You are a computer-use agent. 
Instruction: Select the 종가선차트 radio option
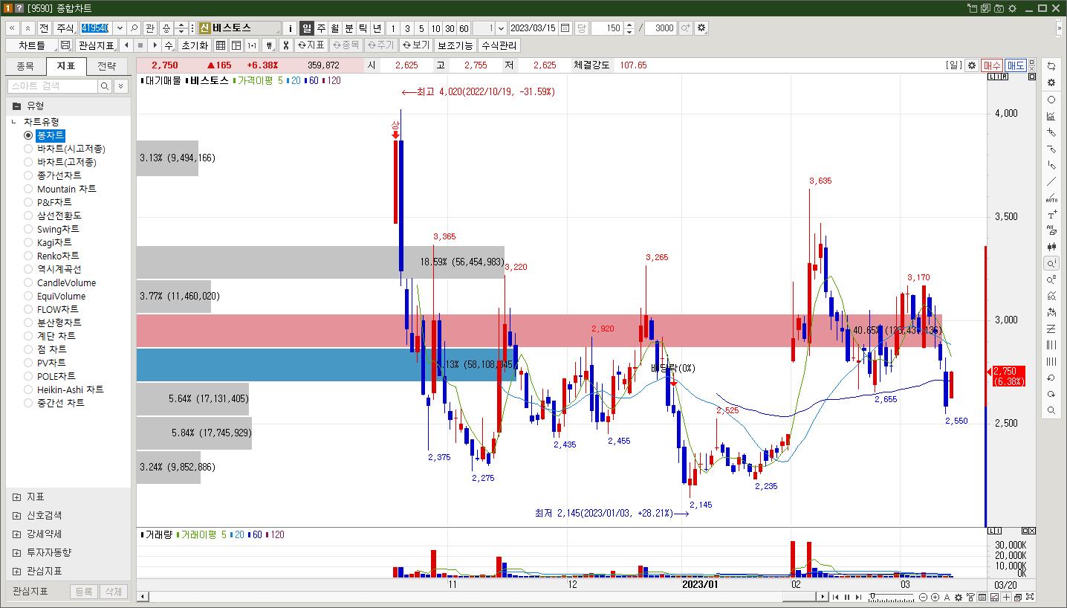tap(28, 175)
